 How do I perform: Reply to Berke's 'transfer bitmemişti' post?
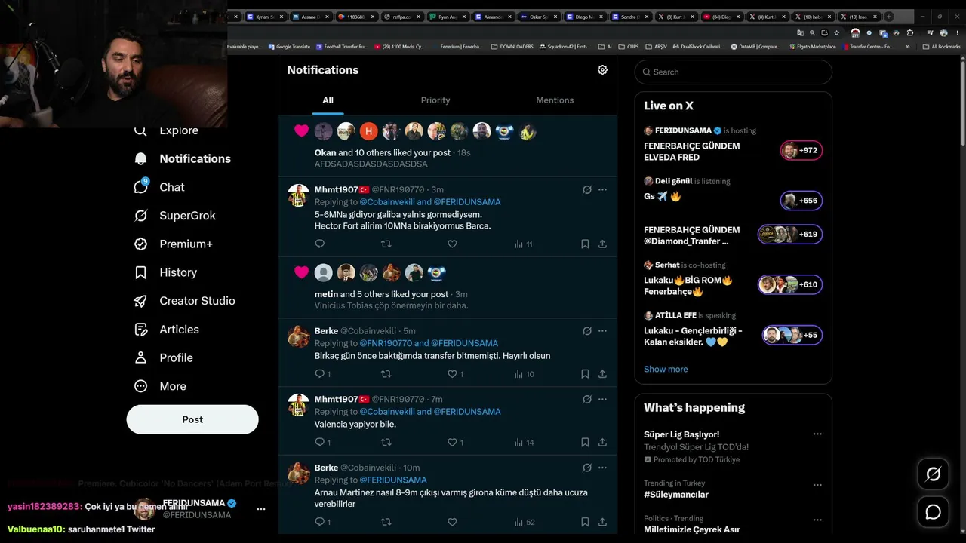pyautogui.click(x=319, y=374)
